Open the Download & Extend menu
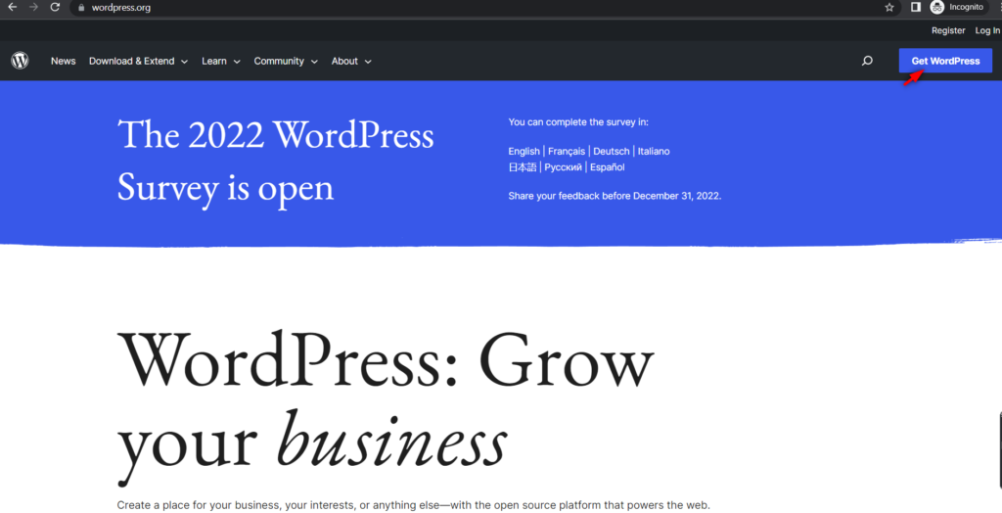The image size is (1002, 513). [x=132, y=61]
